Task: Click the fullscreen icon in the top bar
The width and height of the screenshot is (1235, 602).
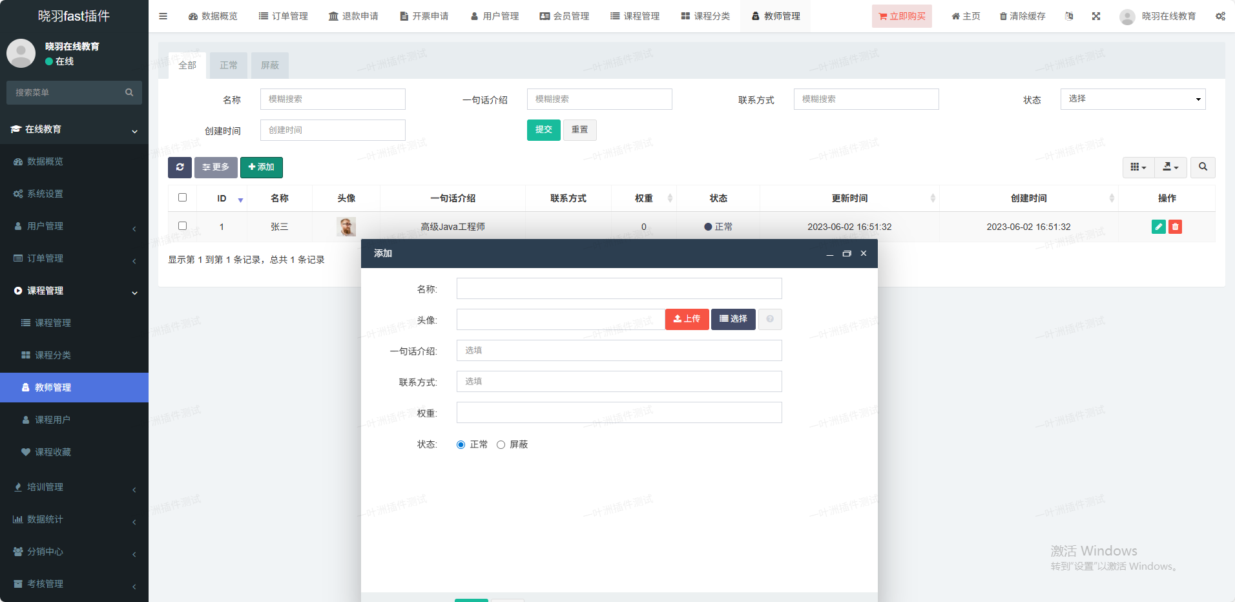Action: [1096, 16]
